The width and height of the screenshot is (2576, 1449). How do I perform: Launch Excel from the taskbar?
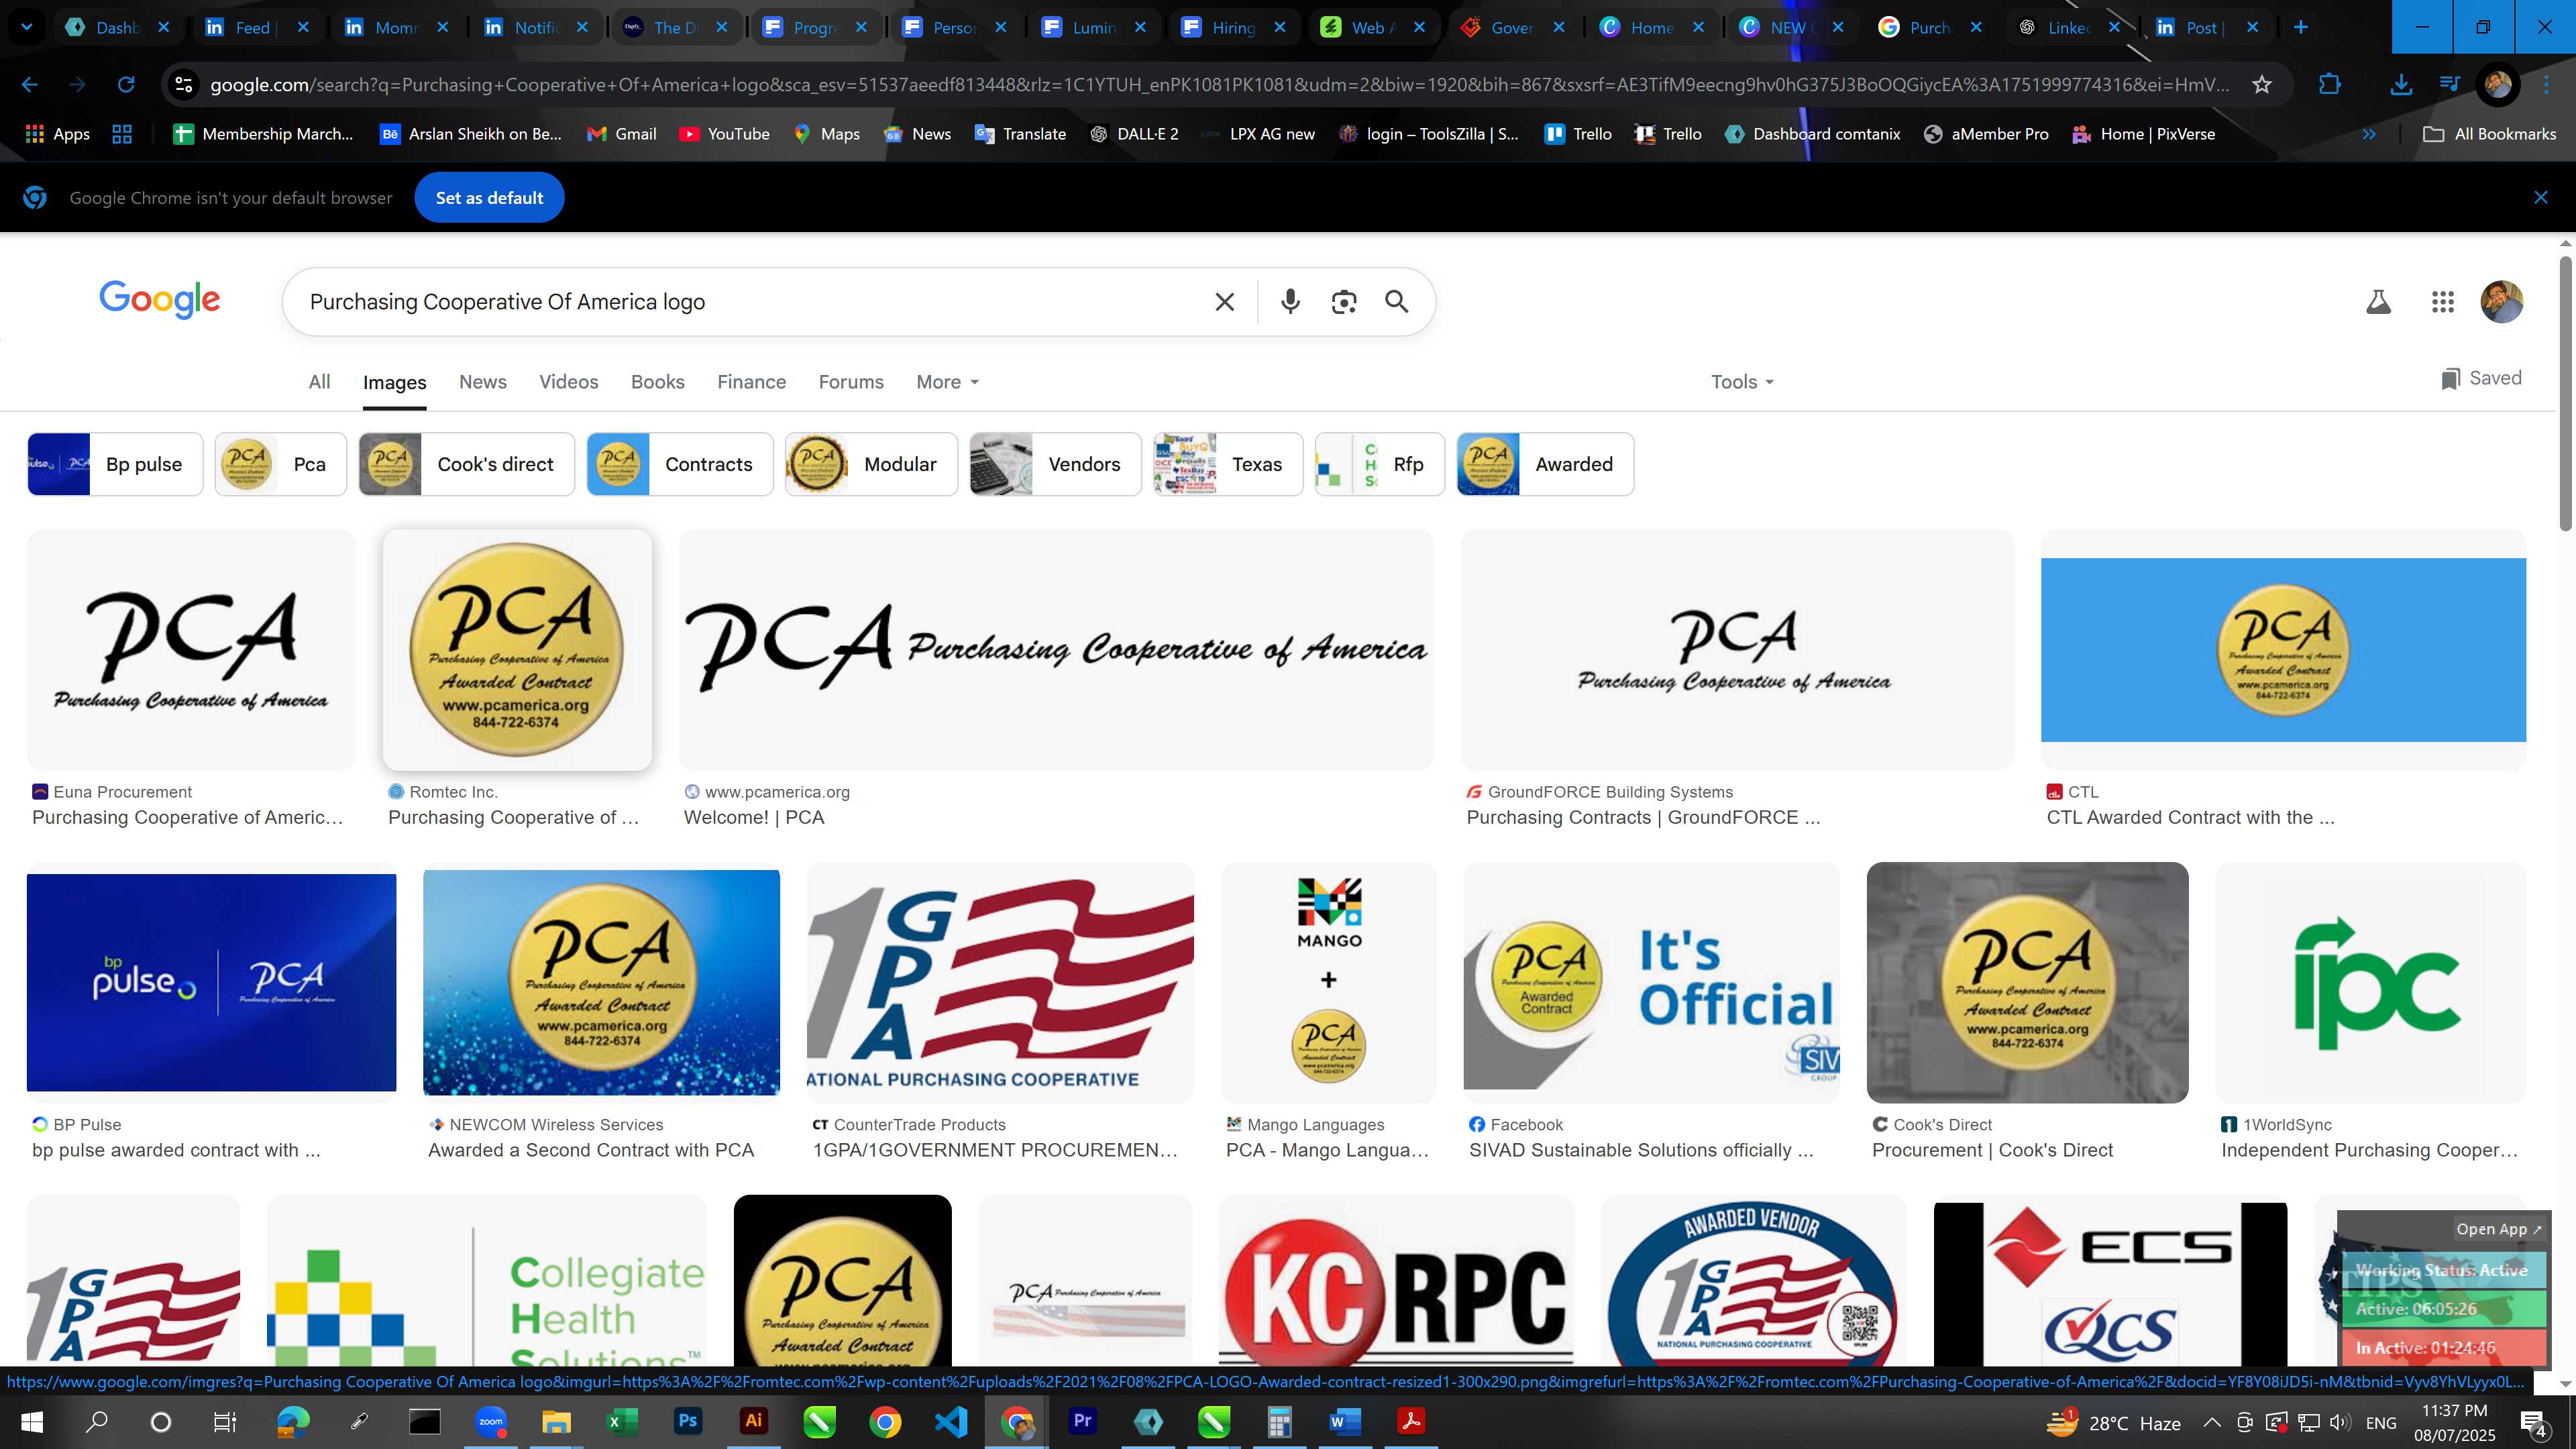[622, 1421]
